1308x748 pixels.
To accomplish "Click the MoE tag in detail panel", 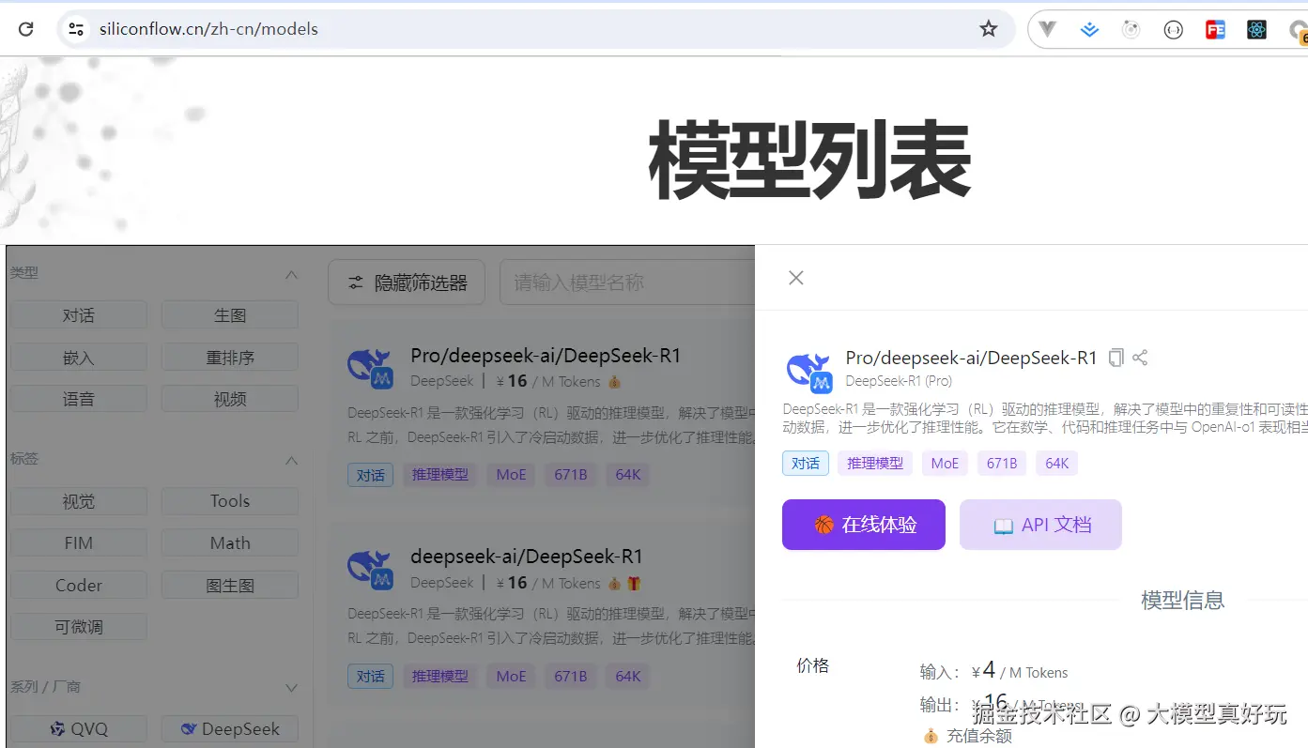I will coord(945,464).
